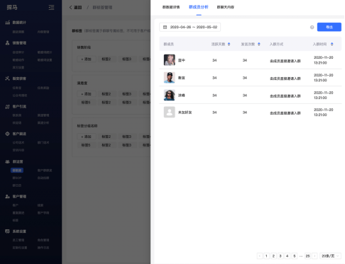Click the + 添加 button in 满意度 group
Screen dimensions: 345x264
[x=87, y=94]
